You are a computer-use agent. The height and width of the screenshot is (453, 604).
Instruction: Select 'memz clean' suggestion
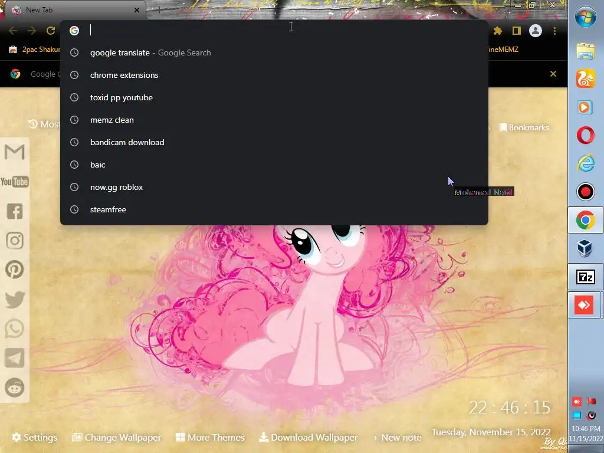pyautogui.click(x=274, y=120)
